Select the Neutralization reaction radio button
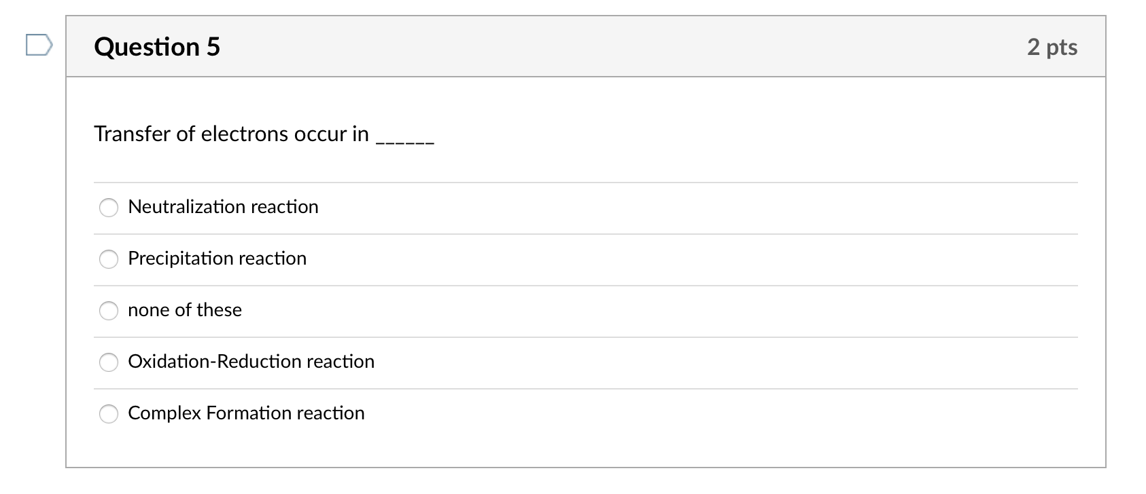 109,208
